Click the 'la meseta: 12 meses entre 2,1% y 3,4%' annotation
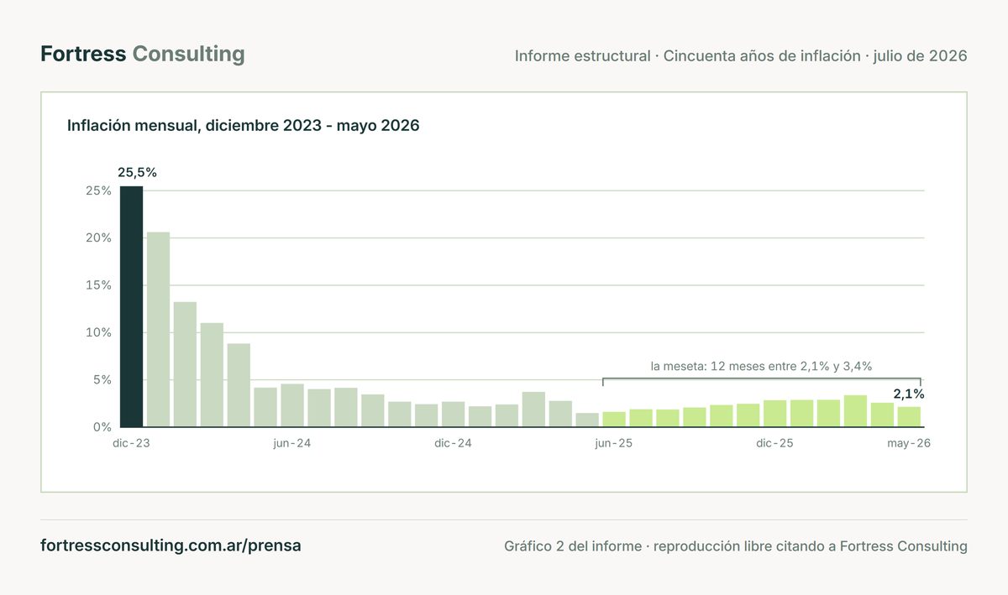 pyautogui.click(x=762, y=366)
